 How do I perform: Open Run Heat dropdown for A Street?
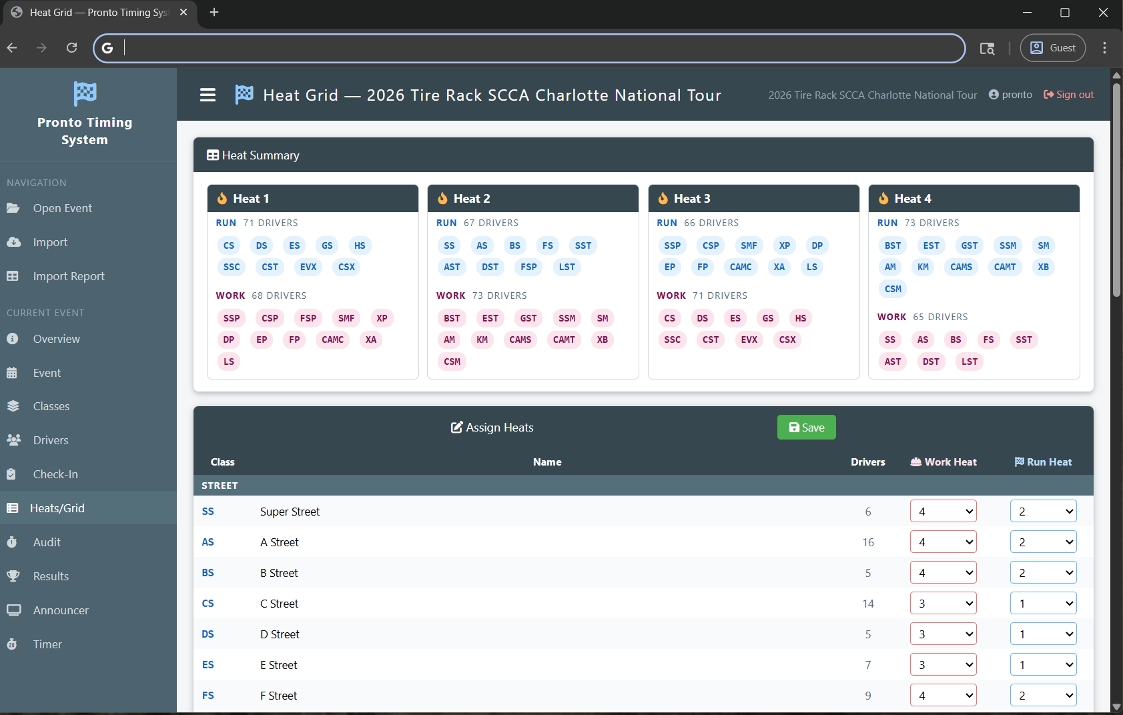tap(1043, 542)
